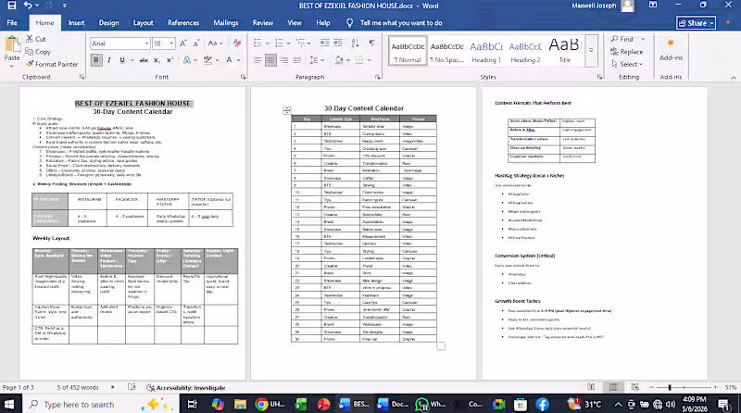741x413 pixels.
Task: Increase paragraph indent
Action: pos(338,43)
